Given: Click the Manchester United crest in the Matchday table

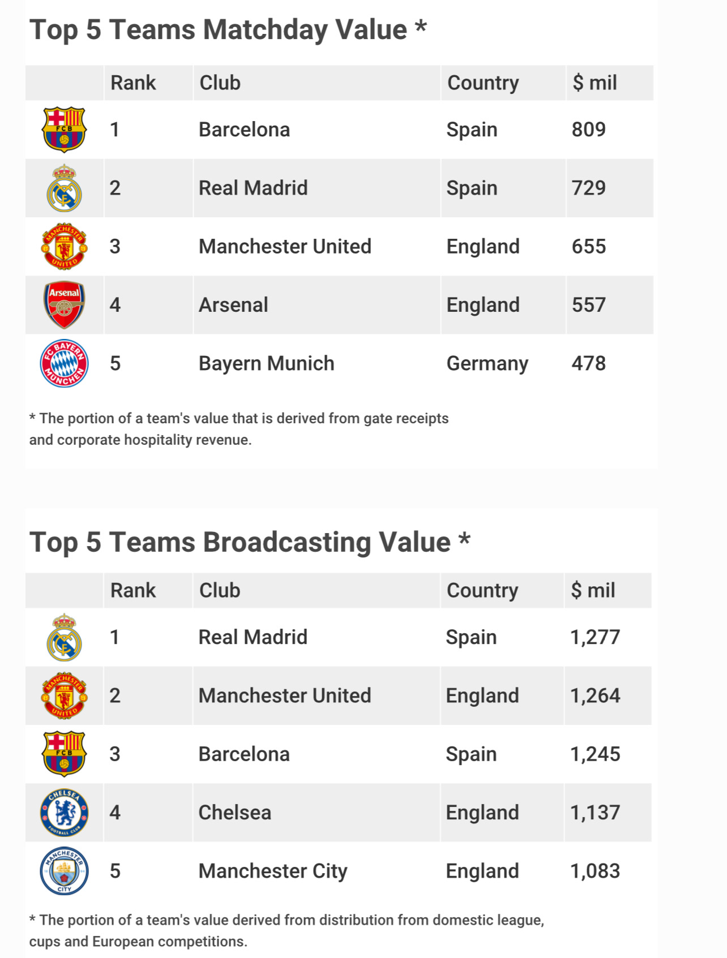Looking at the screenshot, I should pyautogui.click(x=64, y=247).
